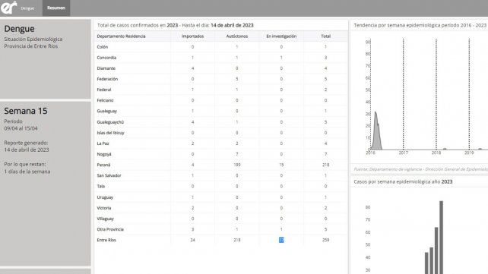Select the Villaguay row name
488x274 pixels.
click(105, 219)
